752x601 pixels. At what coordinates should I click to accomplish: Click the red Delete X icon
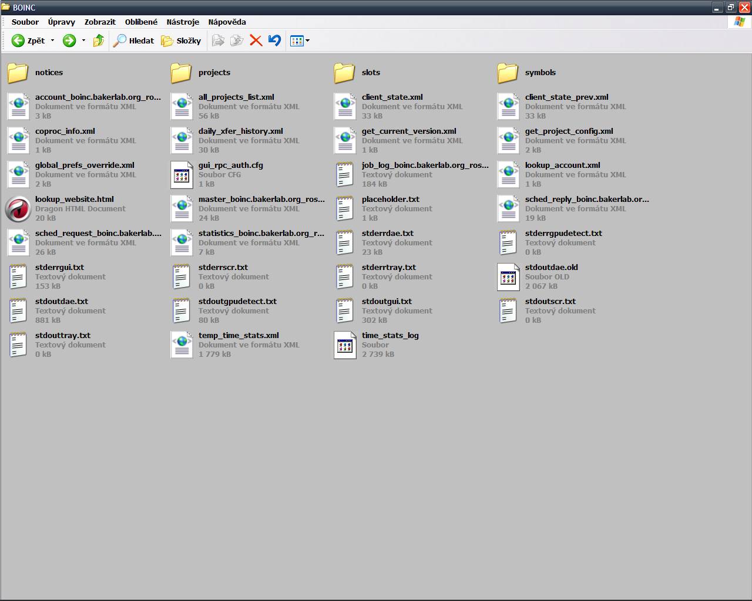click(x=256, y=40)
